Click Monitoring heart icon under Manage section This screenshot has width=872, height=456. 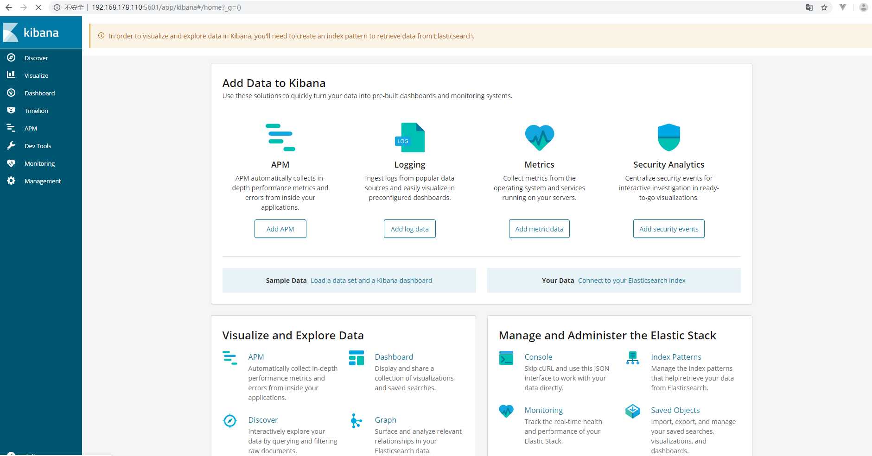[x=506, y=411]
